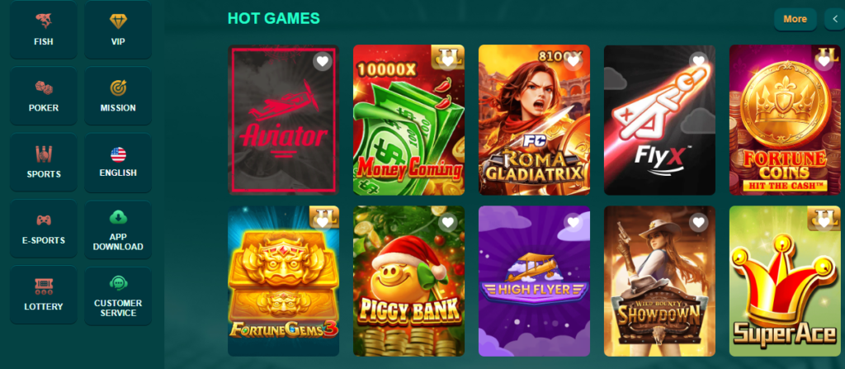Toggle the favorite heart on Piggy Bank

(447, 222)
